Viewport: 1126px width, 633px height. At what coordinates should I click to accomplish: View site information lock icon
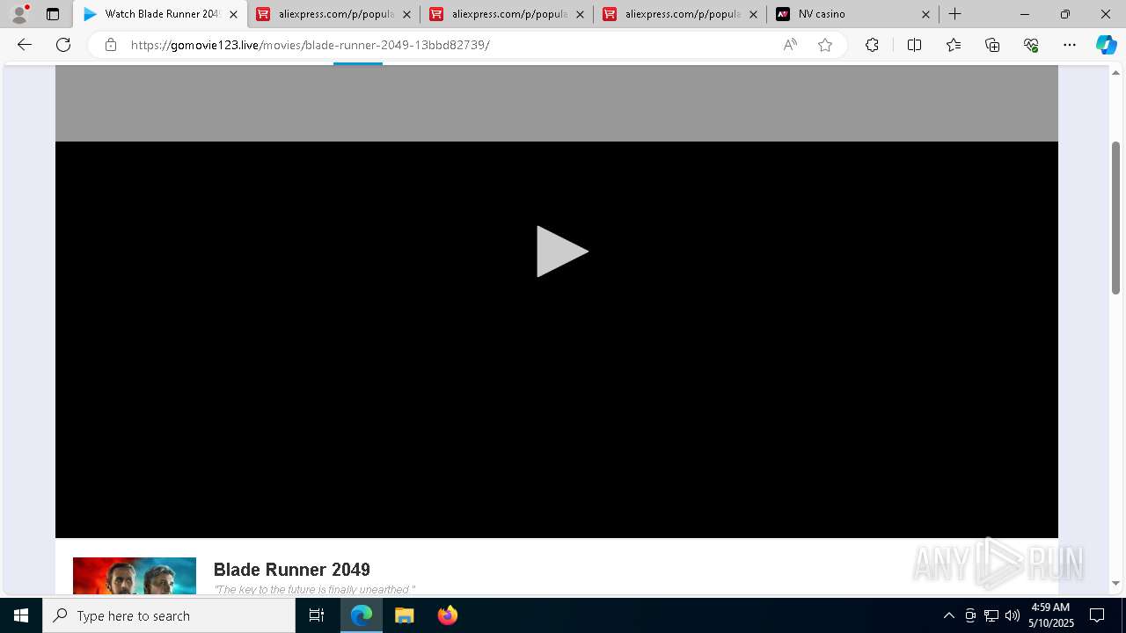[111, 45]
